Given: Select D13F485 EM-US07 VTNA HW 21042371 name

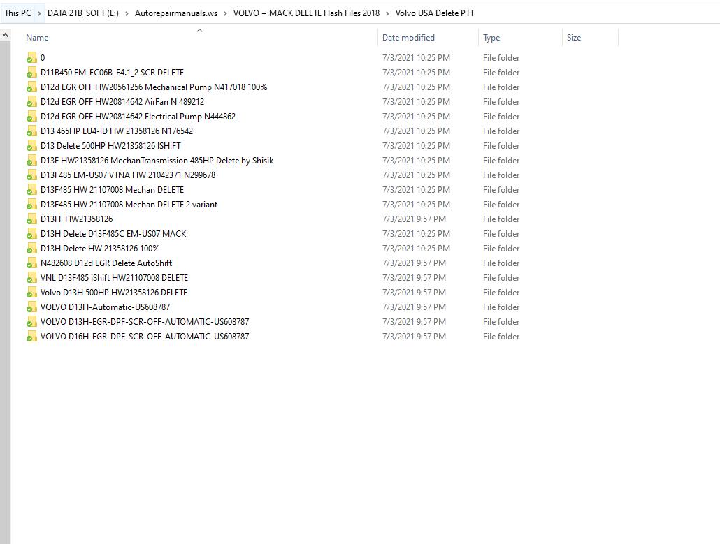Looking at the screenshot, I should click(x=128, y=175).
